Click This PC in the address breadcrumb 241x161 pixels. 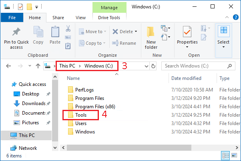(x=67, y=66)
